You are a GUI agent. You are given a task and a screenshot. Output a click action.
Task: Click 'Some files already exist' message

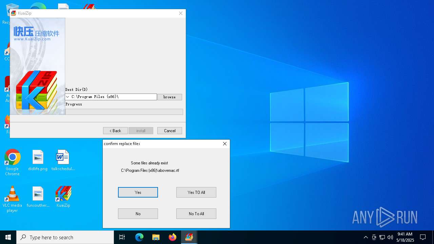(150, 163)
